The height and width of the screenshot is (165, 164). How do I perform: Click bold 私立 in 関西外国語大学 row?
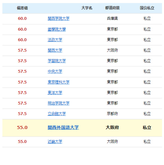147,127
